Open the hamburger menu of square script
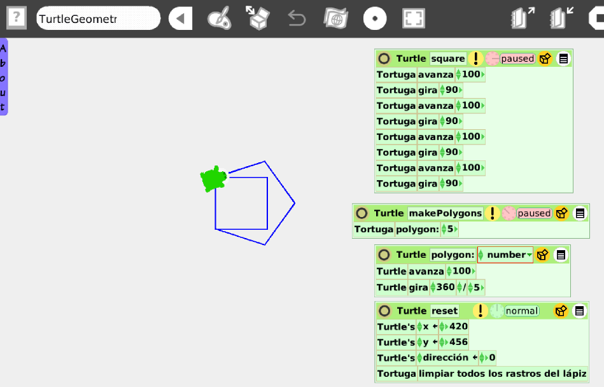Viewport: 604px width, 387px height. click(x=562, y=58)
